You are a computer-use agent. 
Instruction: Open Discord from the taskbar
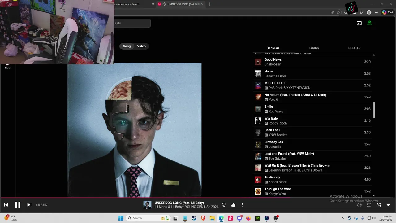pos(239,218)
